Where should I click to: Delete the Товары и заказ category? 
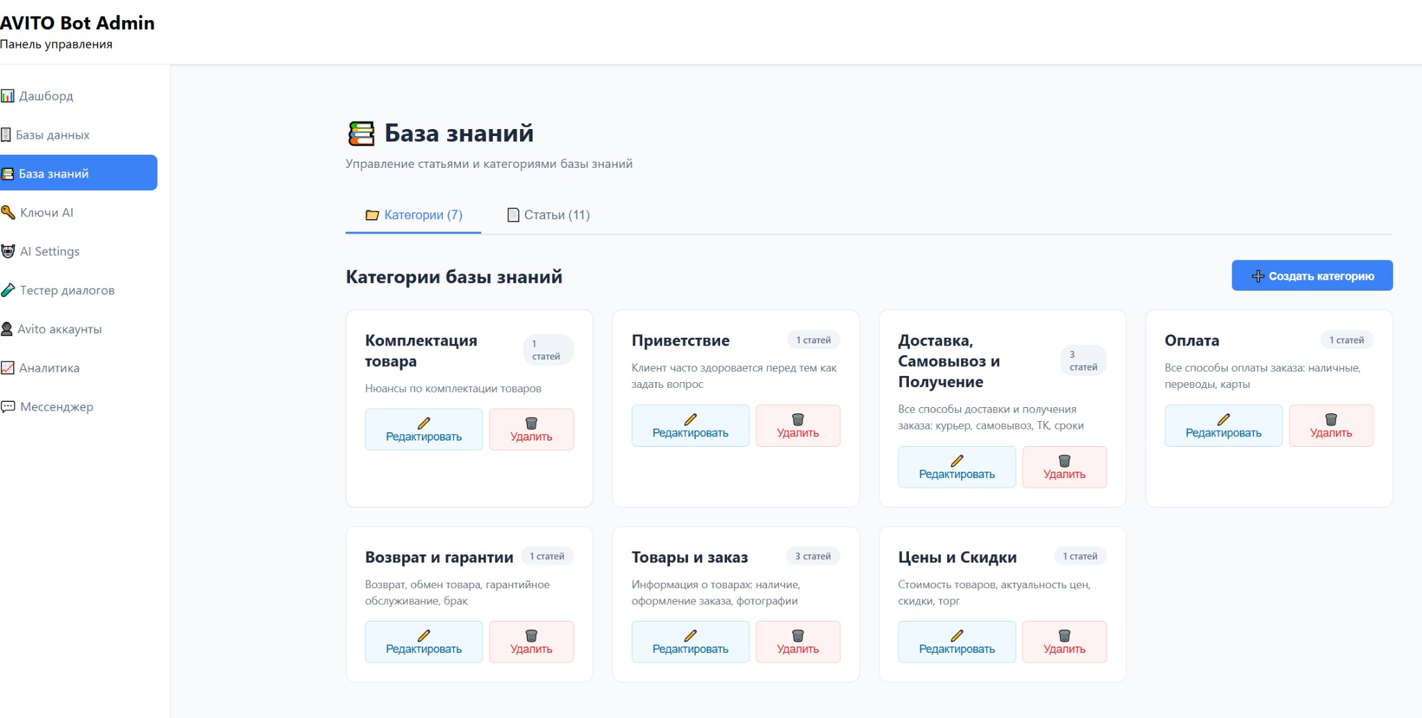coord(797,642)
